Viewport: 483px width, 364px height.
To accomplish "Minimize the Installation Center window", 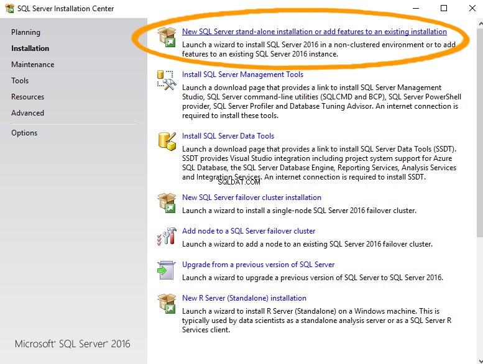I will pos(416,8).
